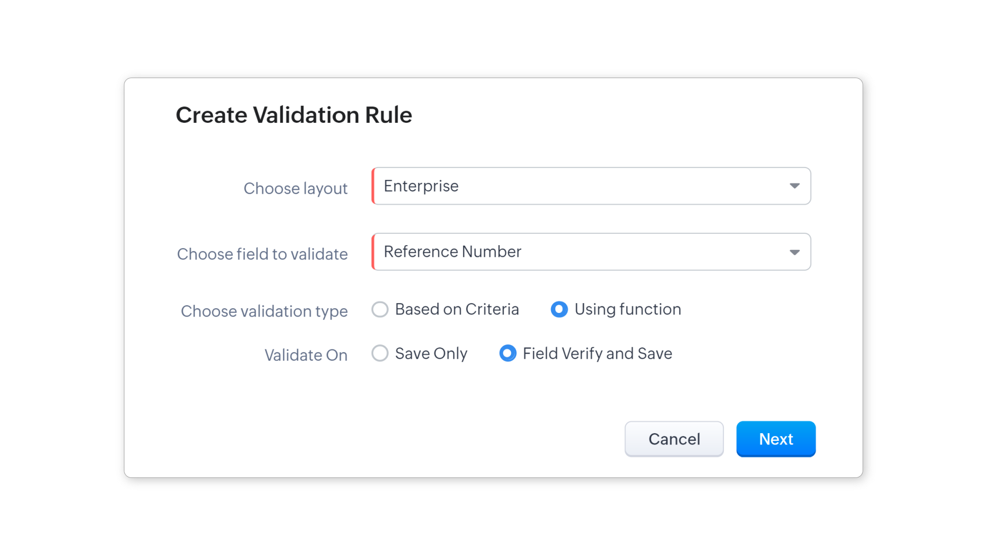The image size is (987, 555).
Task: Click the 'Using function' label text
Action: [627, 309]
